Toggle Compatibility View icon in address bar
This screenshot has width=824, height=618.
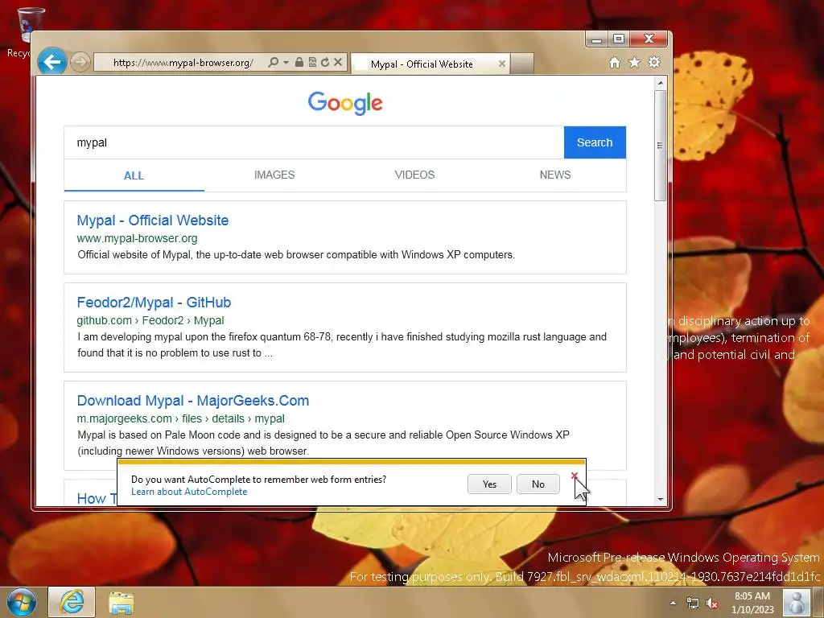[x=312, y=63]
